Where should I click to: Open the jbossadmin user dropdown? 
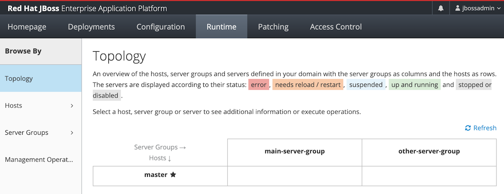[477, 8]
